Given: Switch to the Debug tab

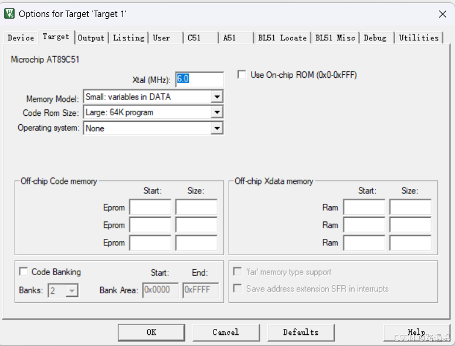Looking at the screenshot, I should 376,37.
